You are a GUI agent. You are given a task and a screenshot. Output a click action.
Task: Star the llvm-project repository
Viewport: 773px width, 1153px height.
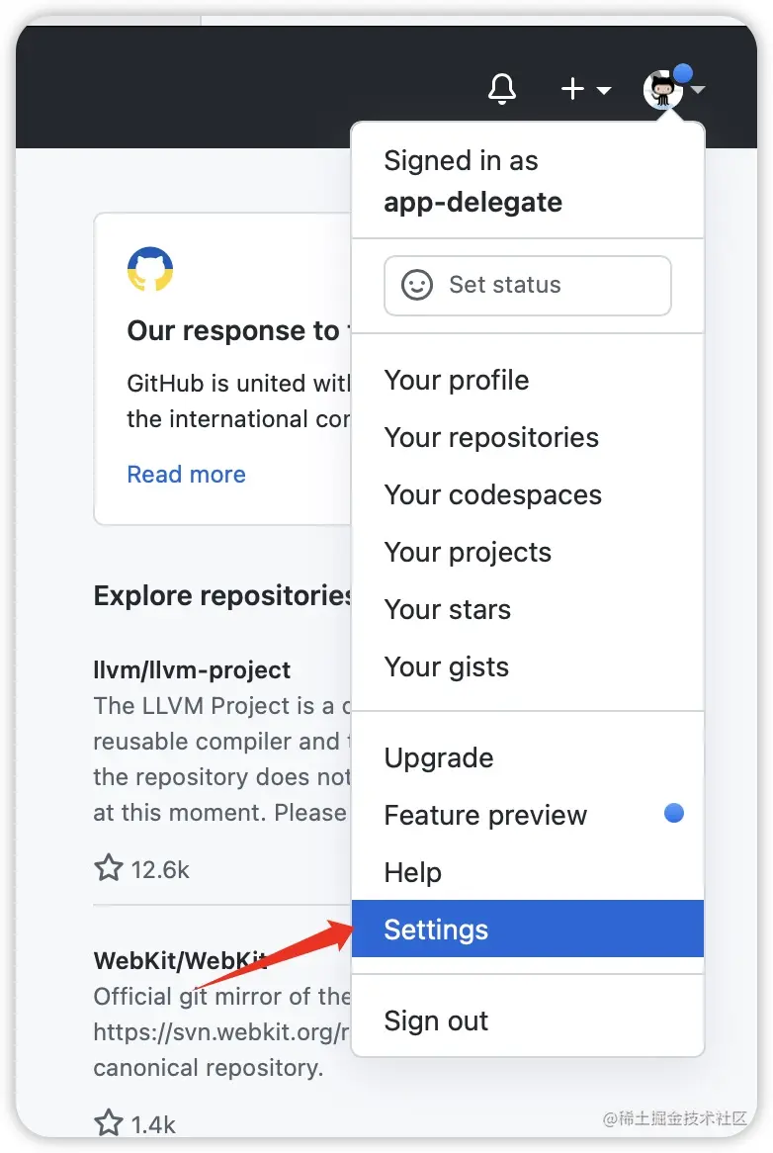click(x=109, y=868)
